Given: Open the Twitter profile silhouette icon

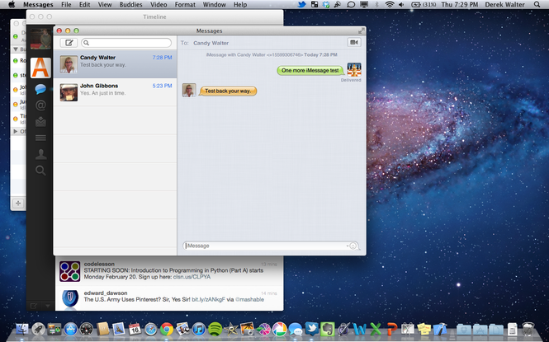Looking at the screenshot, I should tap(40, 153).
